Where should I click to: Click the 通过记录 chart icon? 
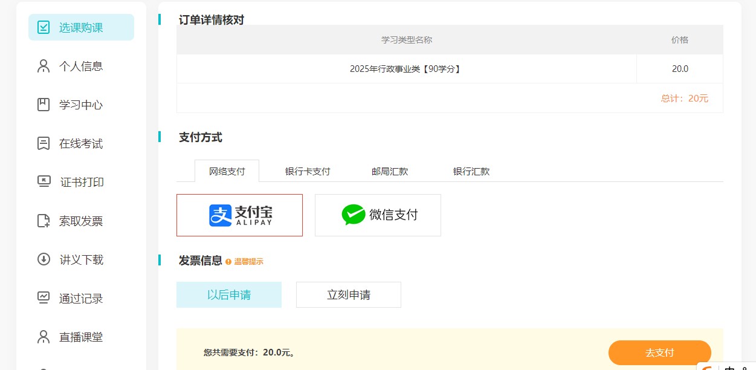44,298
